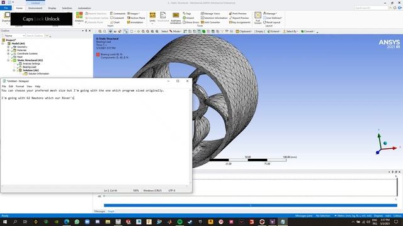Switch to Environment ribbon tab
Viewport: 403px width, 226px height.
point(35,8)
